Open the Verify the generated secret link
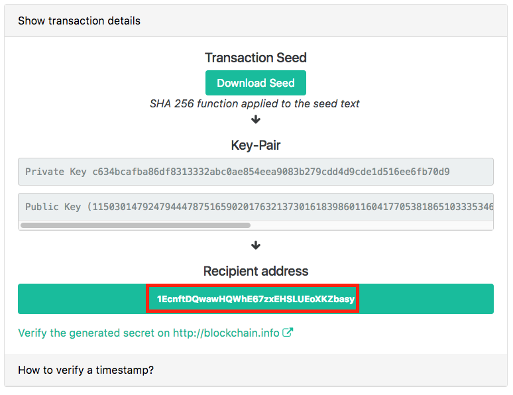The height and width of the screenshot is (395, 513). click(x=156, y=333)
